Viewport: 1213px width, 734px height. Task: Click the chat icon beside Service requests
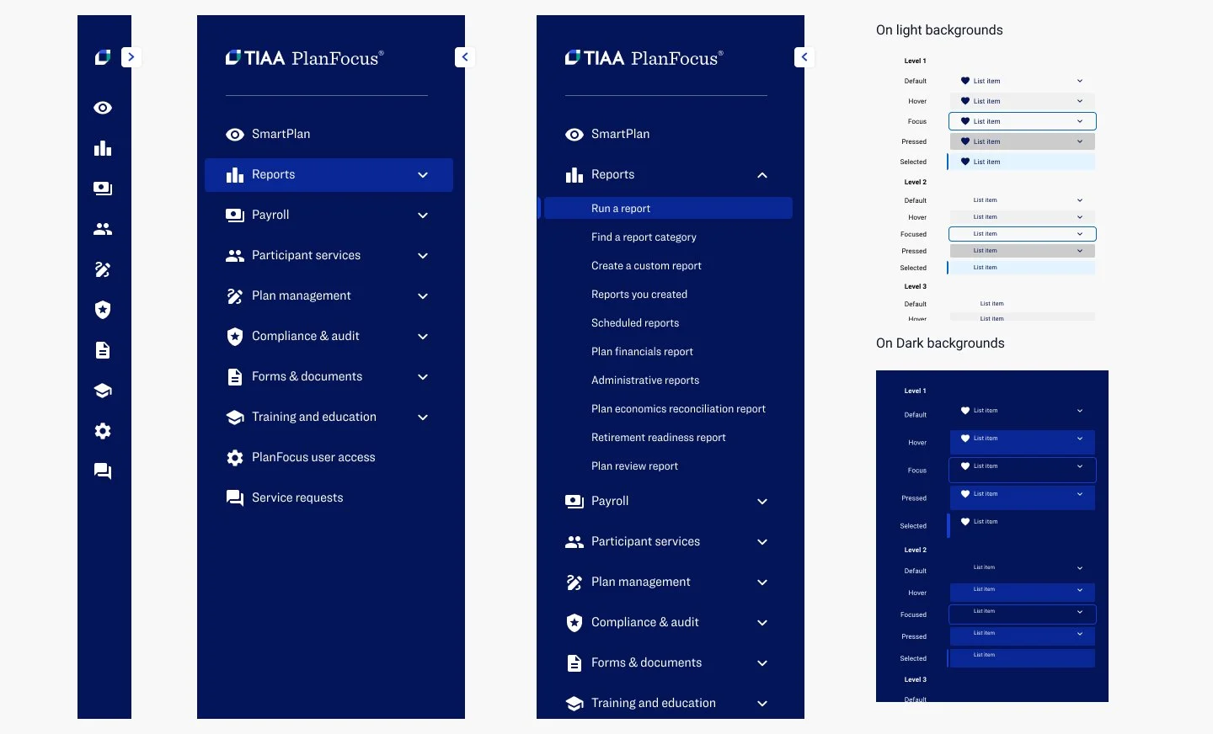coord(235,498)
